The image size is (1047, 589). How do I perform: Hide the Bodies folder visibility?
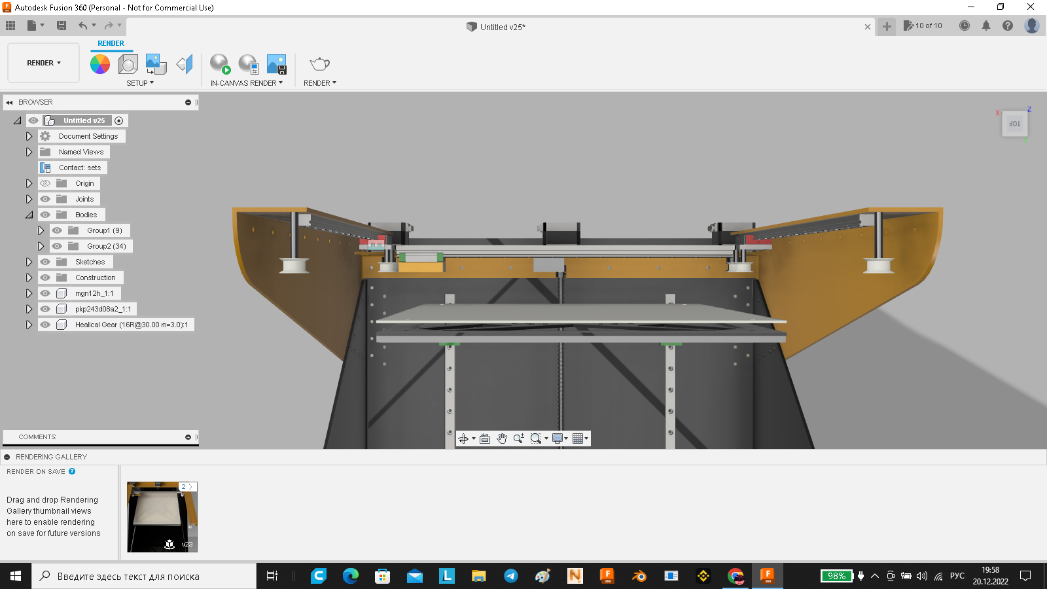[45, 215]
